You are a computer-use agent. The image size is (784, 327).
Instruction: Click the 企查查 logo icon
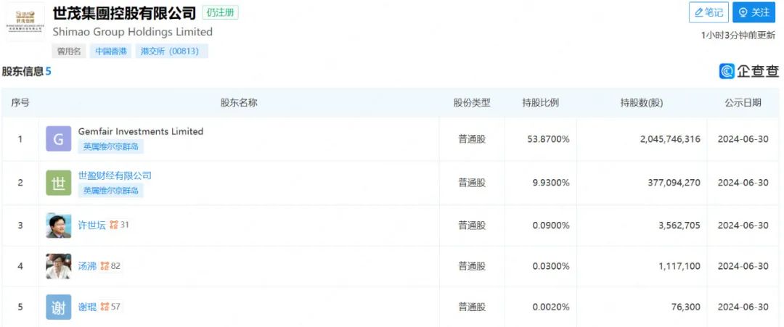click(727, 71)
